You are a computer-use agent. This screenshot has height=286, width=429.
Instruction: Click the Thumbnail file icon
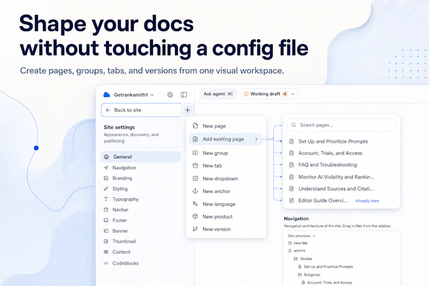coord(106,241)
